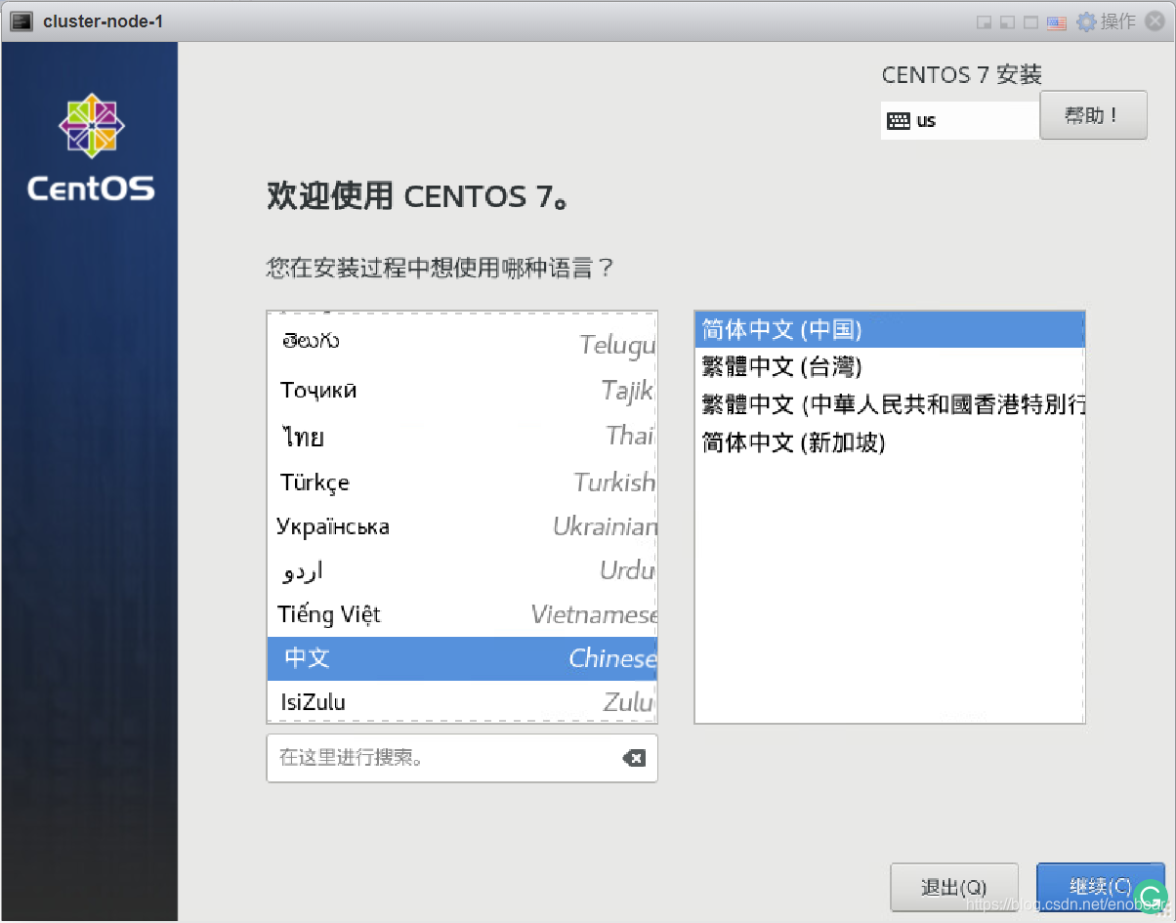The height and width of the screenshot is (923, 1176).
Task: Choose 繁體中文 (台灣) locale
Action: click(x=890, y=367)
